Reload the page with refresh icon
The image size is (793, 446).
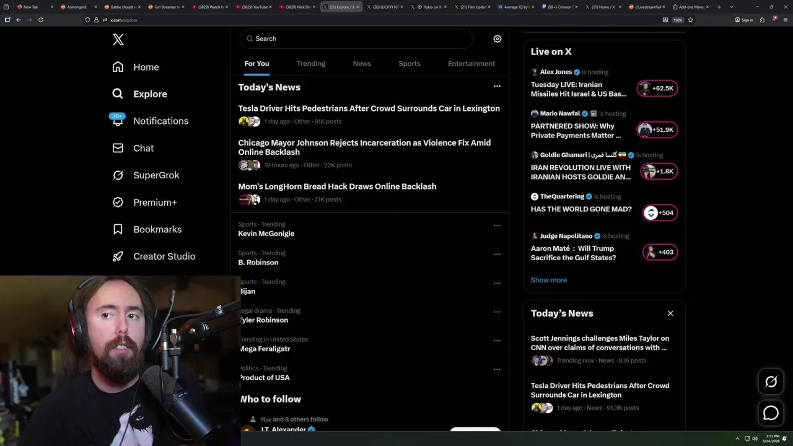click(41, 20)
